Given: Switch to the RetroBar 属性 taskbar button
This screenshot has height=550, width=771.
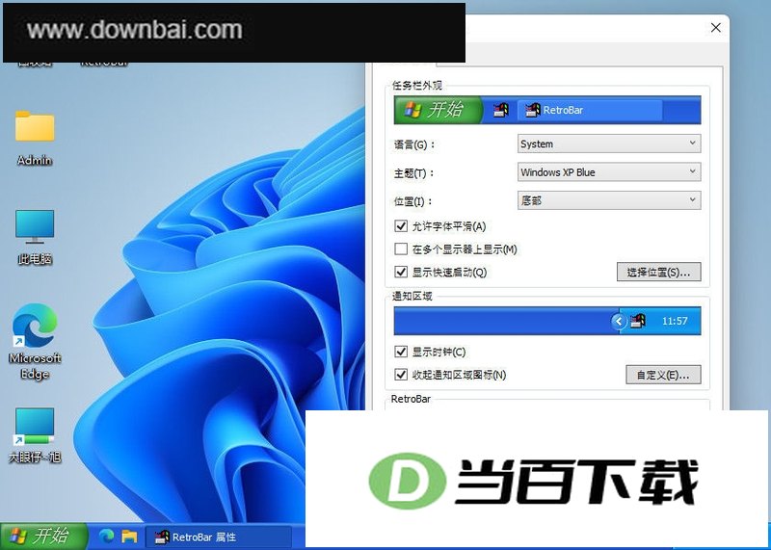Looking at the screenshot, I should click(220, 537).
